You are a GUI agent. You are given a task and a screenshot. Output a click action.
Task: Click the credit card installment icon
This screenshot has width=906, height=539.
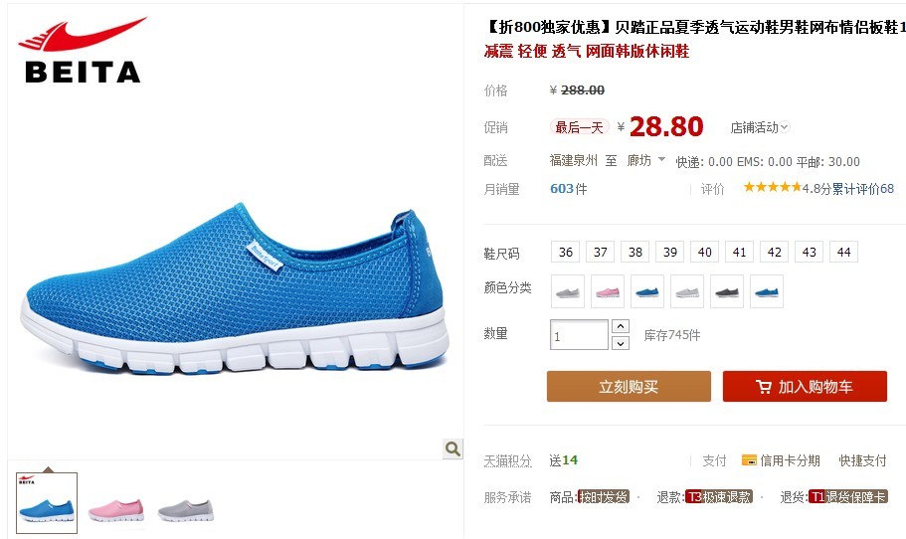749,460
